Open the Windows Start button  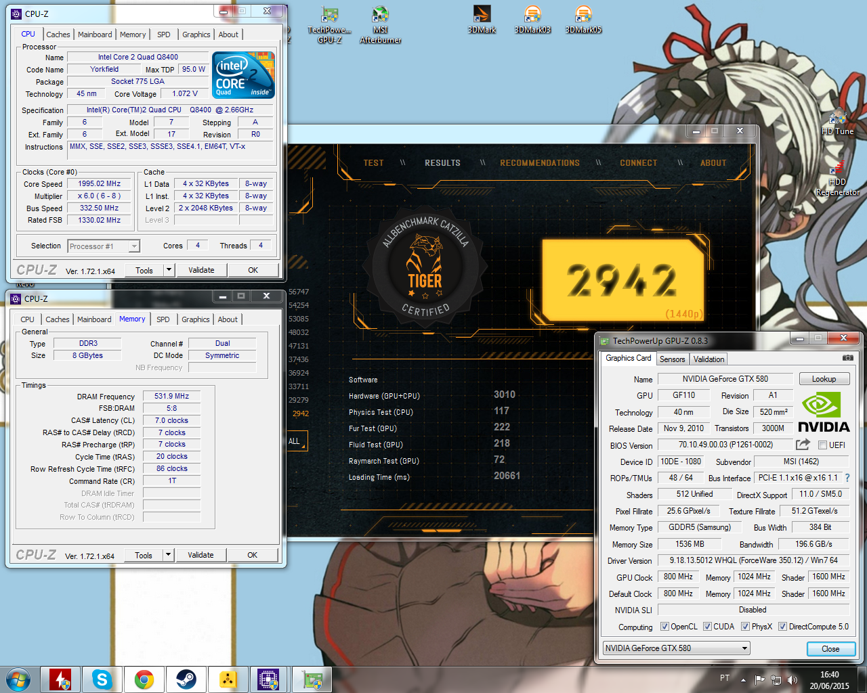pyautogui.click(x=18, y=679)
